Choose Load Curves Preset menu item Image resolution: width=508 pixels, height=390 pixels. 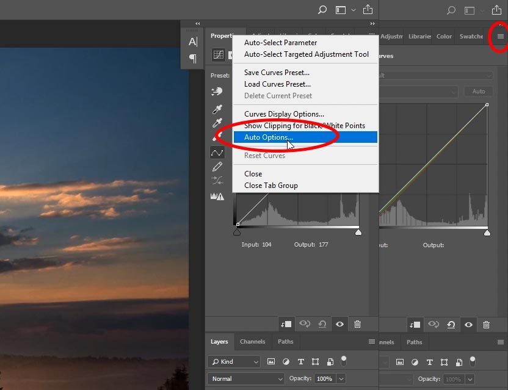[x=305, y=84]
